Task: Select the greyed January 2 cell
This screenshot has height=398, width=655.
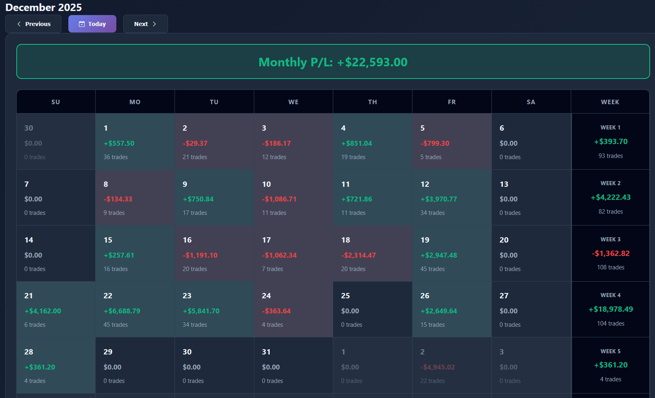Action: click(452, 365)
